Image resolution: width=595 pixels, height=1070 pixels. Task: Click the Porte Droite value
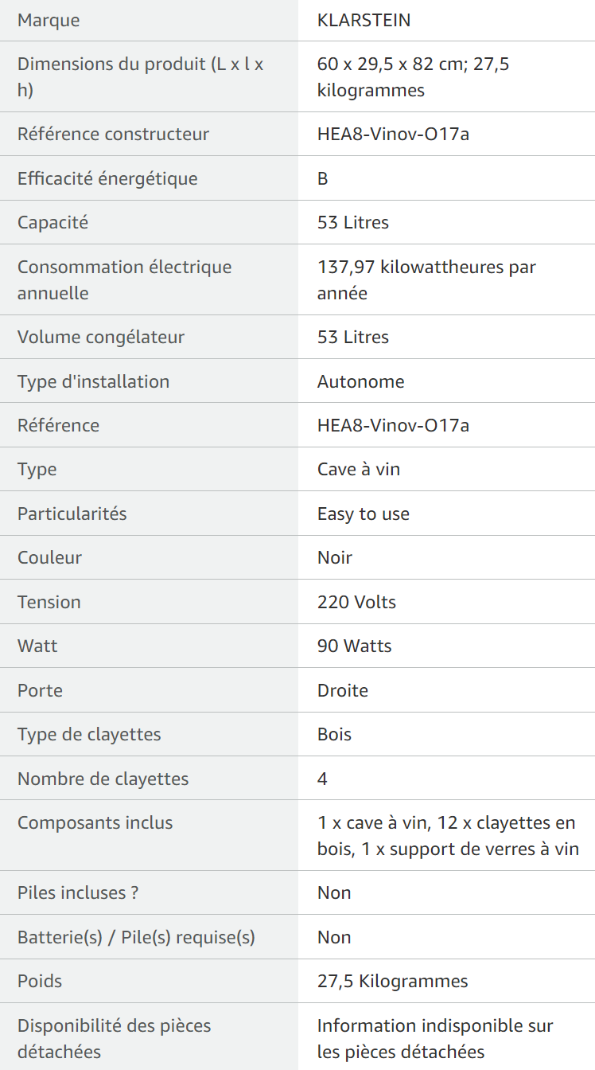343,690
